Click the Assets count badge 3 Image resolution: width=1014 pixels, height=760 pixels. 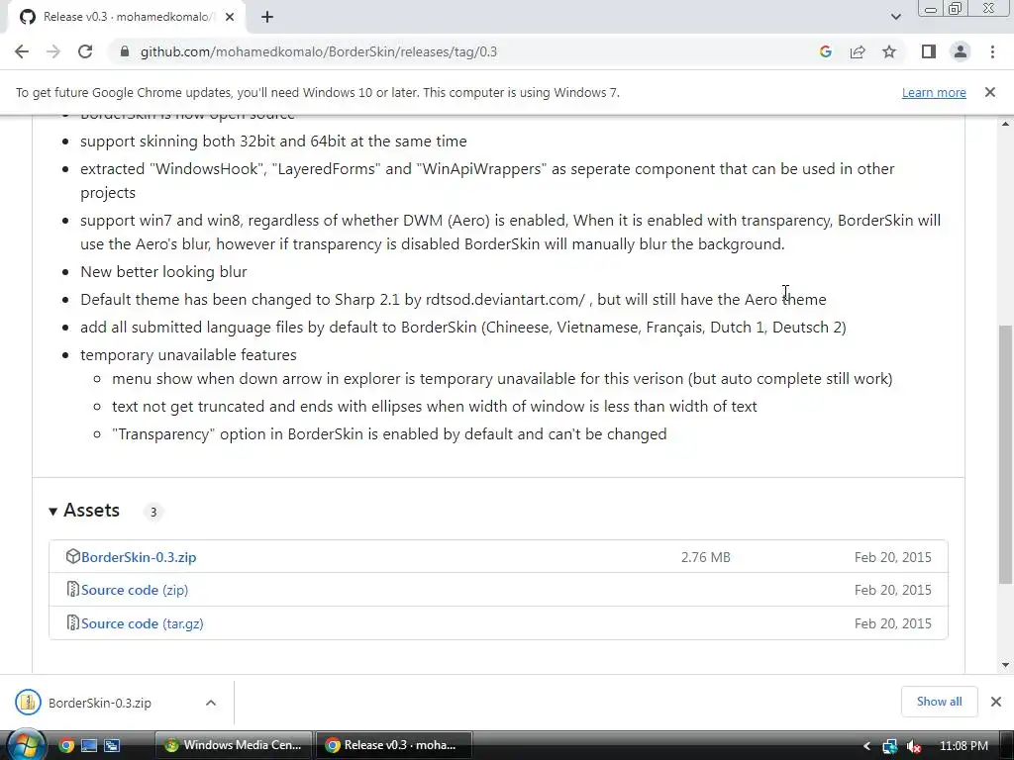153,512
